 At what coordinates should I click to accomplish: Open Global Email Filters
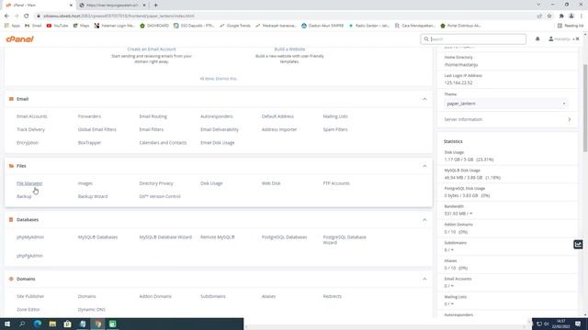(97, 129)
